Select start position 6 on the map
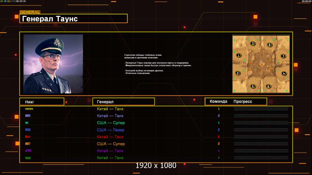312x175 pixels. tap(268, 86)
